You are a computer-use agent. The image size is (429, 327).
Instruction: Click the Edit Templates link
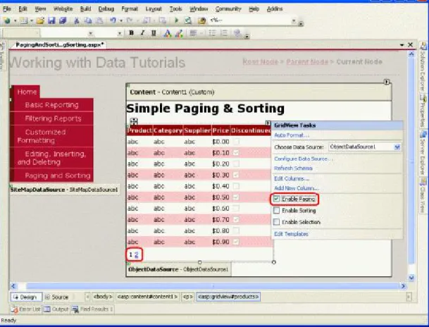tap(291, 234)
